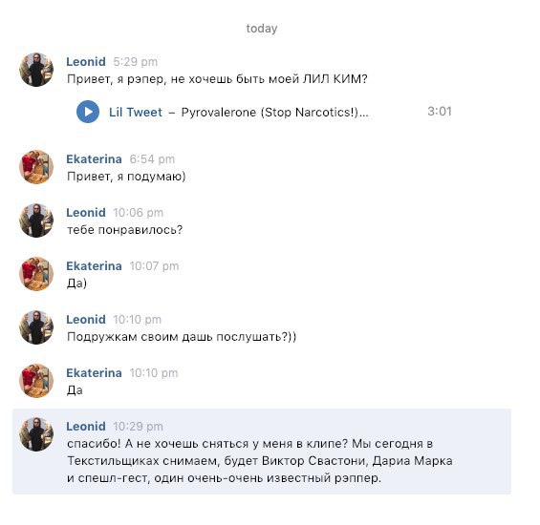The image size is (540, 525).
Task: Select the highlighted message about filming in Текстильщиках
Action: click(x=262, y=451)
